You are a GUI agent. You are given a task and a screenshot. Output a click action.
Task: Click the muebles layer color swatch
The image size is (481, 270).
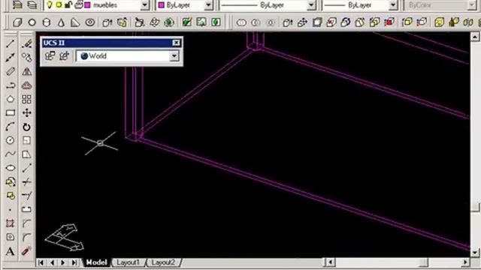point(88,5)
